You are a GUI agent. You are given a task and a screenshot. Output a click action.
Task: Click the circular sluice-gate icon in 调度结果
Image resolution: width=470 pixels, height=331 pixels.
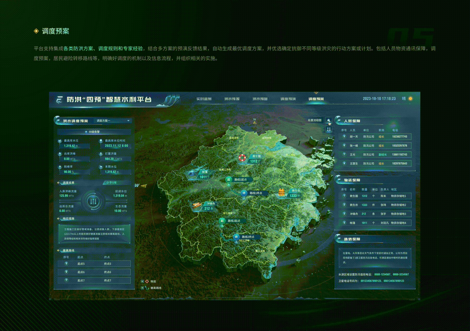click(93, 201)
